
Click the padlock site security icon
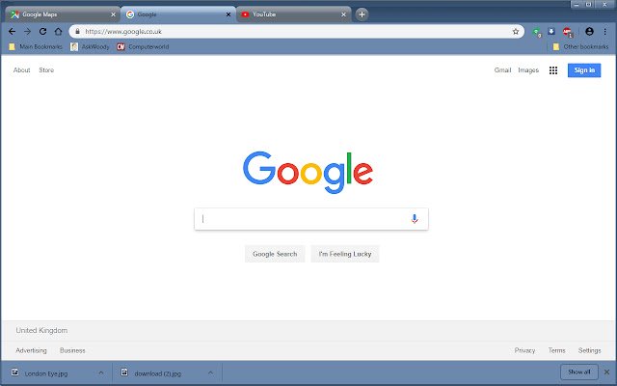point(77,32)
